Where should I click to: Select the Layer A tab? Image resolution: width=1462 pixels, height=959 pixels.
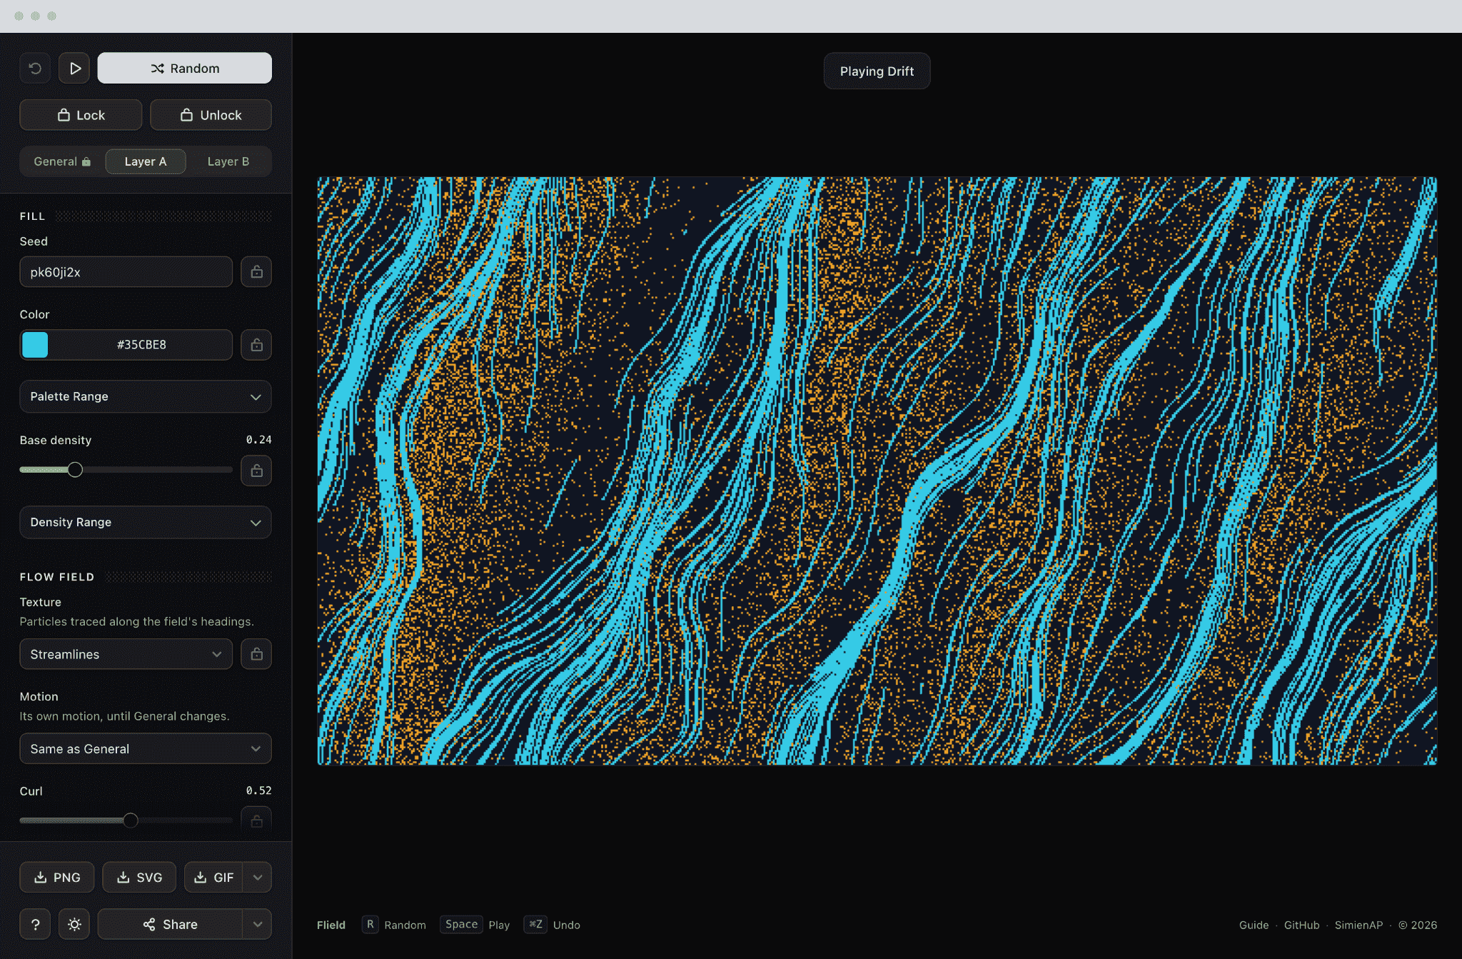(x=146, y=161)
